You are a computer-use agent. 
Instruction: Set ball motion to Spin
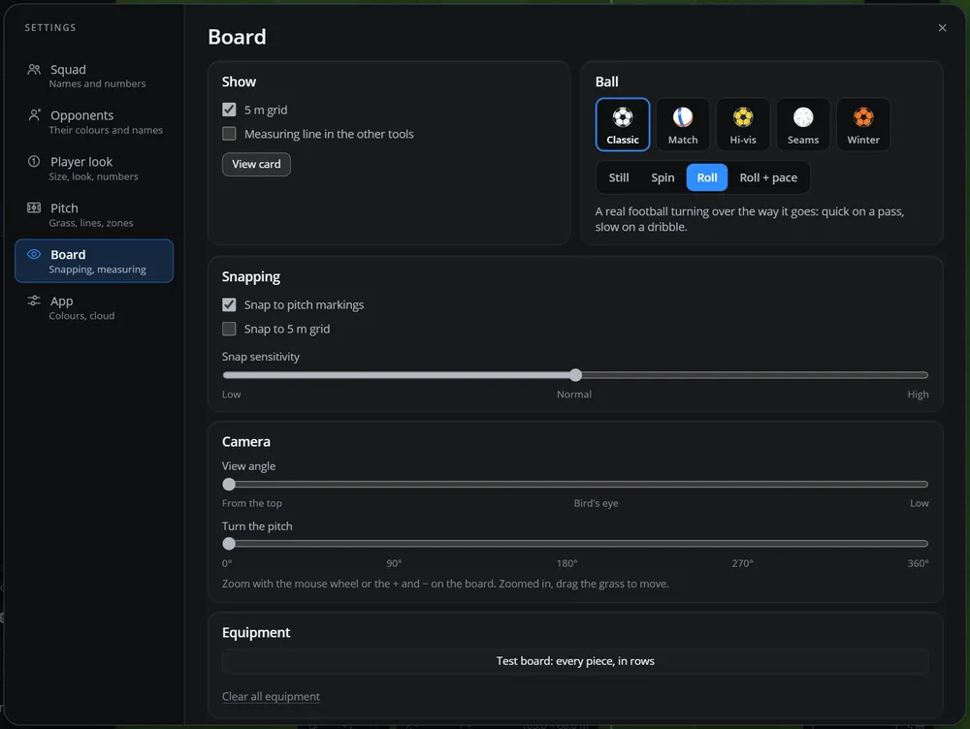coord(663,177)
